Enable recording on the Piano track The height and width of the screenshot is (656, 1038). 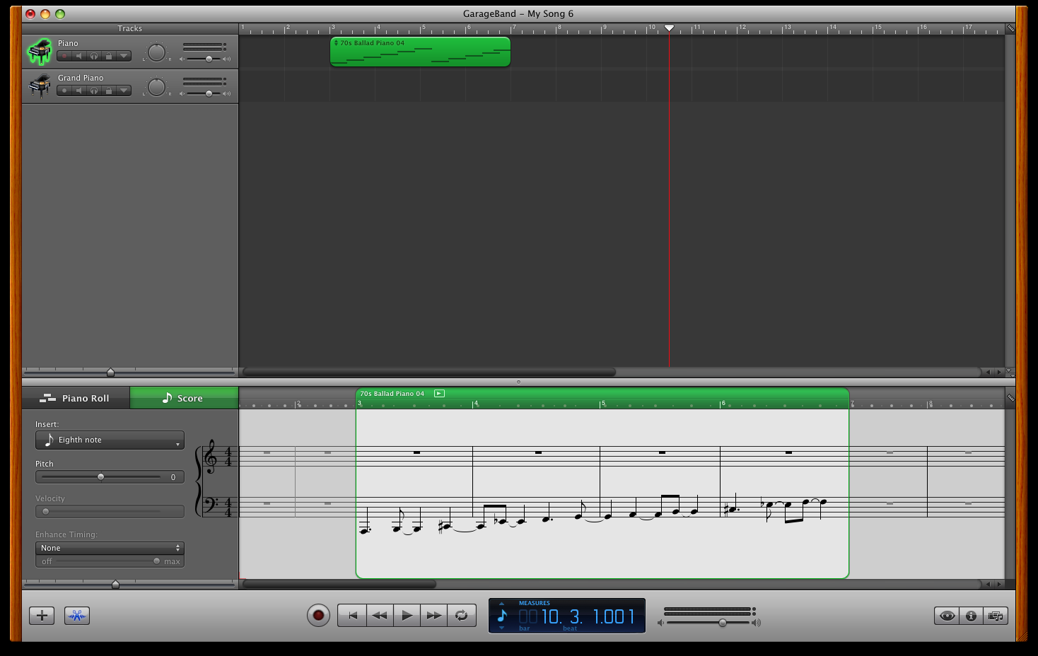pos(64,56)
